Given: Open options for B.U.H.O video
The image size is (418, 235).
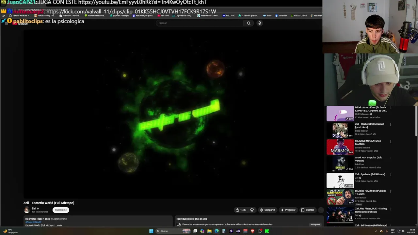Looking at the screenshot, I should point(391,108).
